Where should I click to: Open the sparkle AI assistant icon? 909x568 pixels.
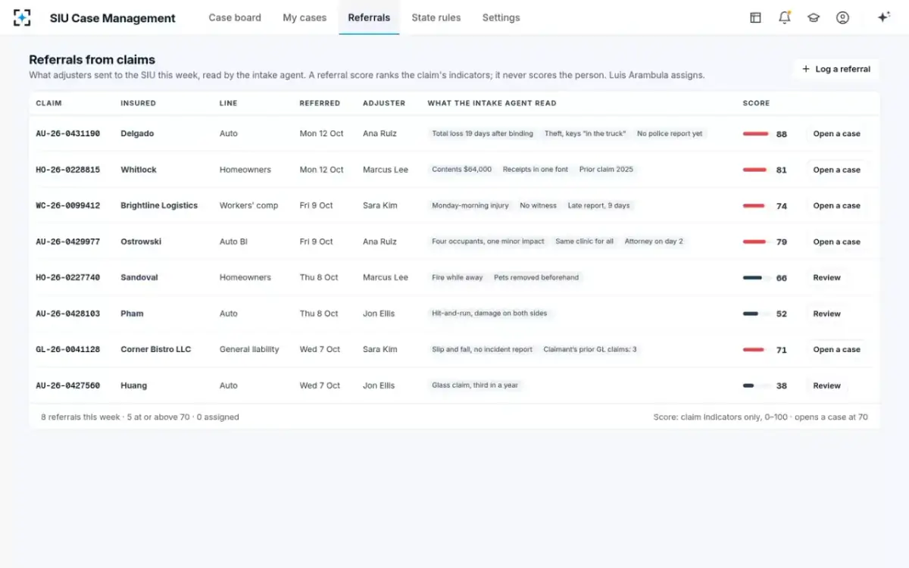pos(883,17)
